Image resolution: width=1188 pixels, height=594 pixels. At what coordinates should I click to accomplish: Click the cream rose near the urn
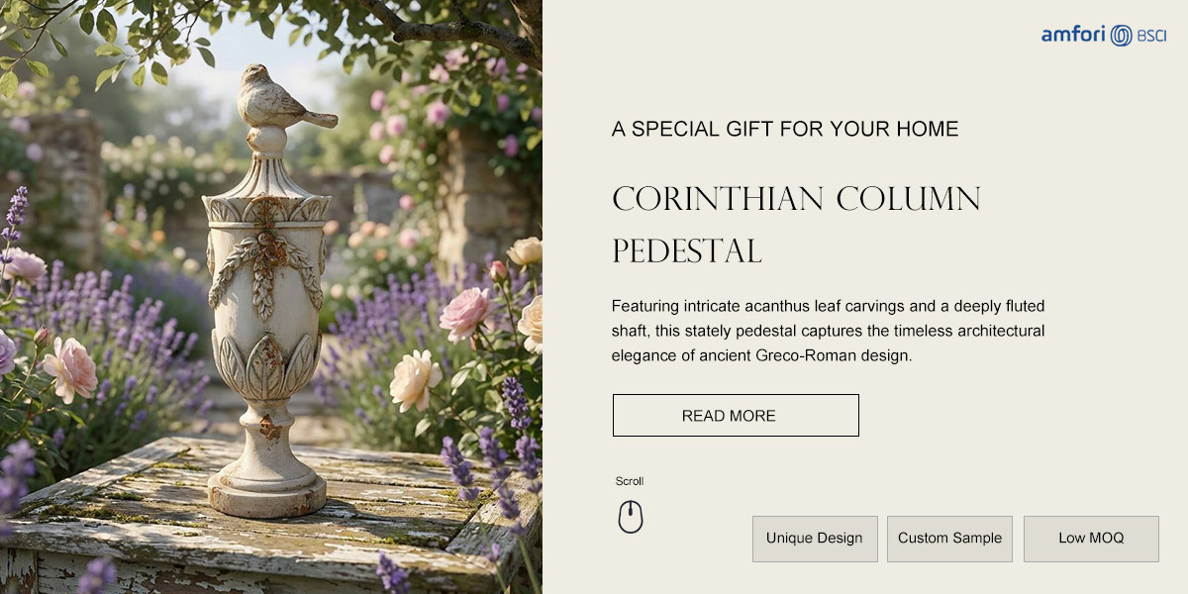click(415, 380)
